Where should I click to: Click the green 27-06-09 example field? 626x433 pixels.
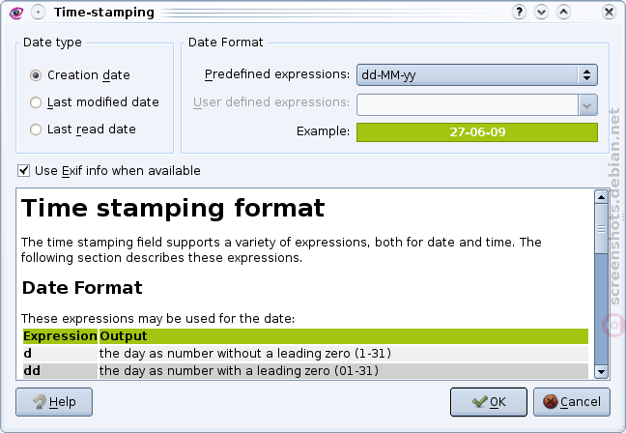coord(477,132)
